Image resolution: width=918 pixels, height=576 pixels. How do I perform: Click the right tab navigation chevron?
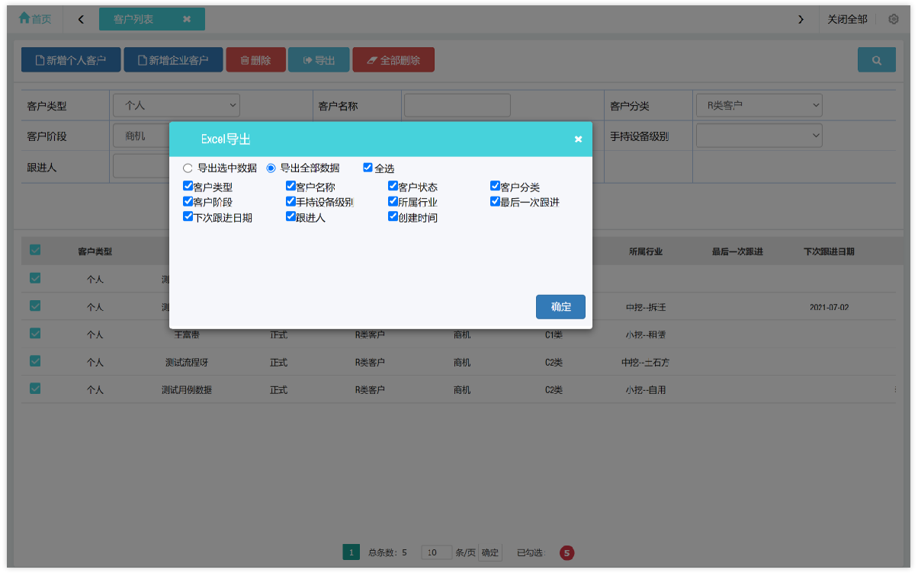801,18
